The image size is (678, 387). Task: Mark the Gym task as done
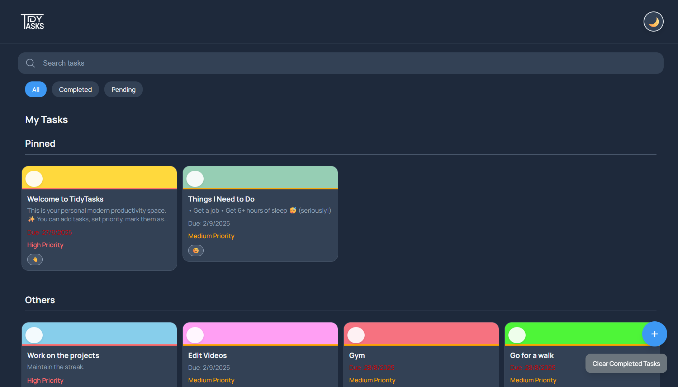point(356,335)
